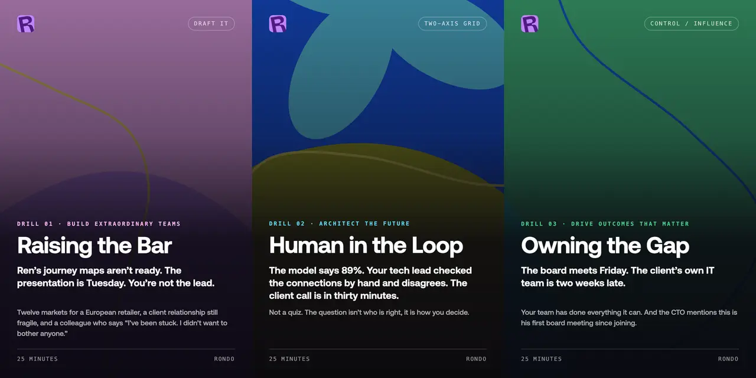Click the Rondo logo on the Raising the Bar card
Viewport: 756px width, 378px height.
point(25,24)
